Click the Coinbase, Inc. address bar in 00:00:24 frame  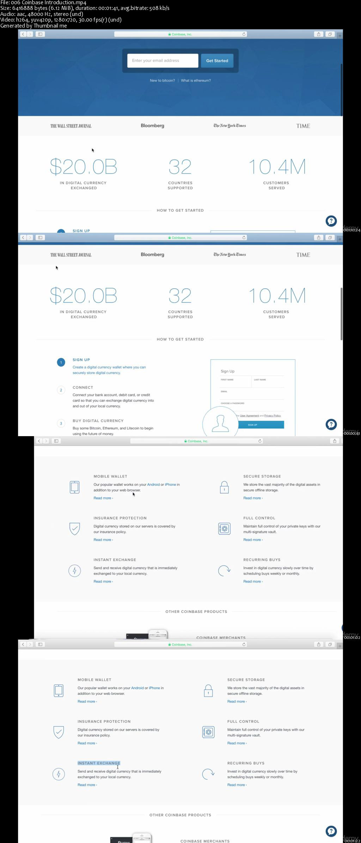coord(180,34)
